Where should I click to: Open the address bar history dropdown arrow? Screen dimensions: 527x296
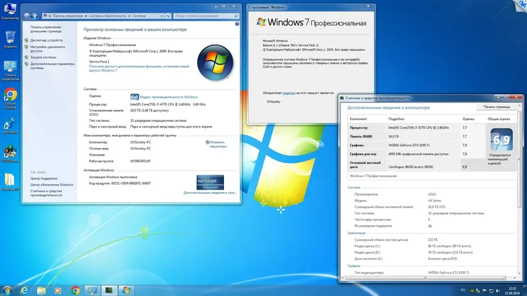click(161, 16)
